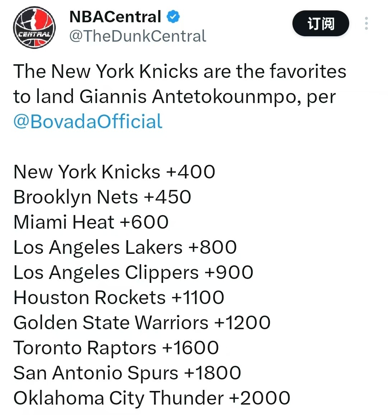Click the 'Knicks are the favorites' sentence
This screenshot has width=388, height=415.
point(180,71)
